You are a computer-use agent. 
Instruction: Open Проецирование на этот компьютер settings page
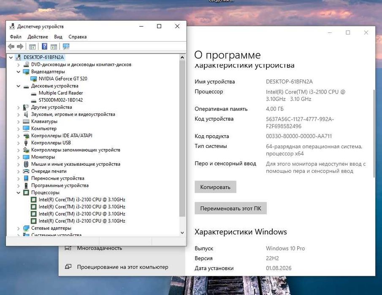(122, 267)
